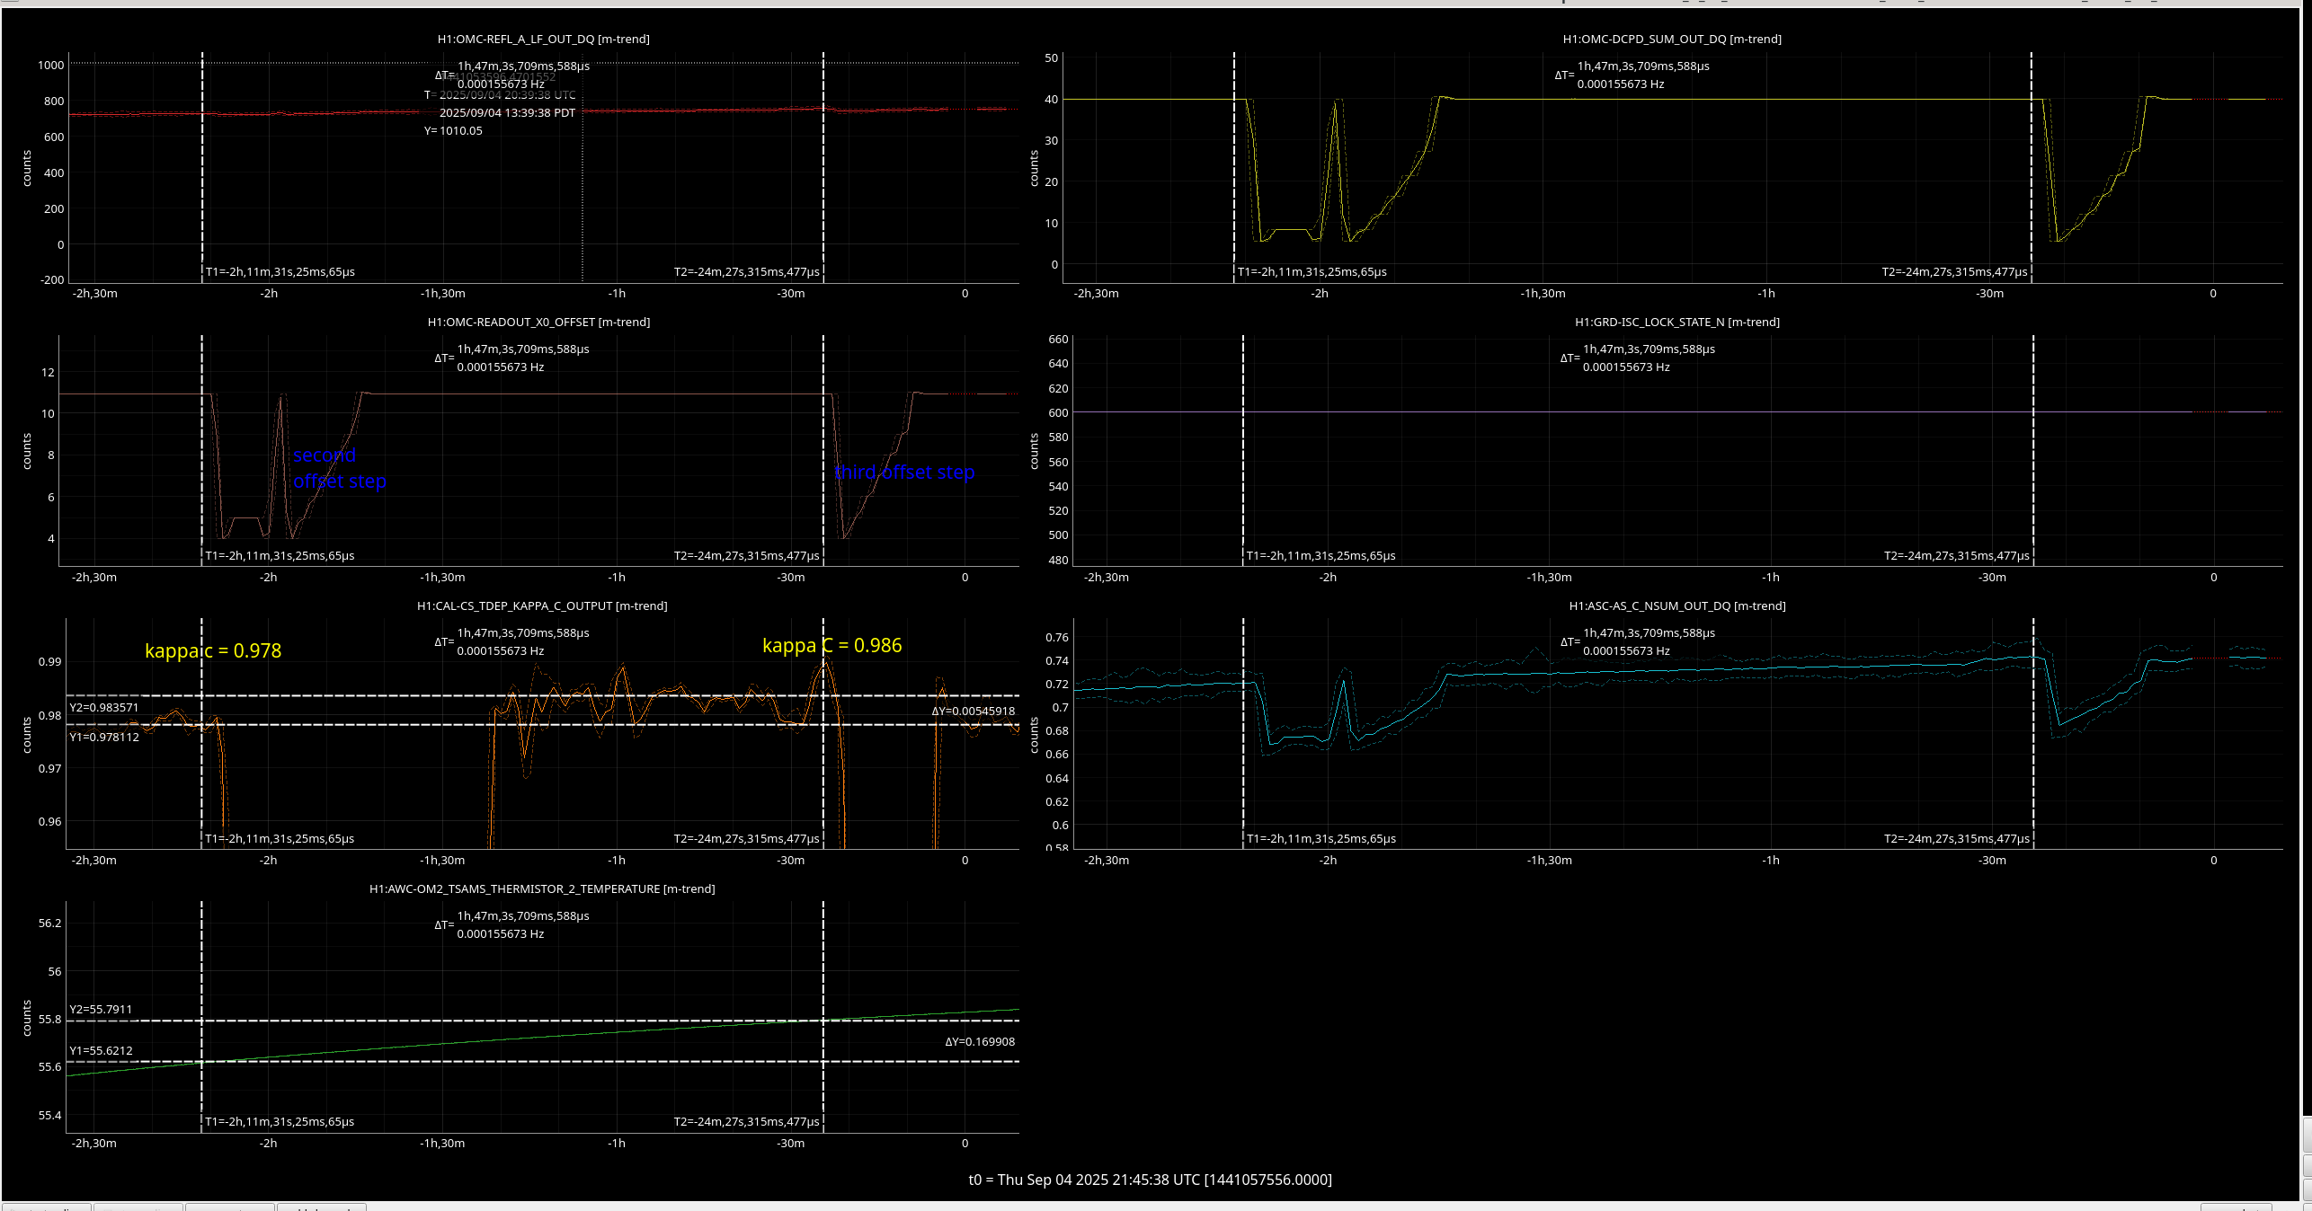Click the t0 timestamp label at the bottom
This screenshot has height=1211, width=2312.
point(1150,1180)
